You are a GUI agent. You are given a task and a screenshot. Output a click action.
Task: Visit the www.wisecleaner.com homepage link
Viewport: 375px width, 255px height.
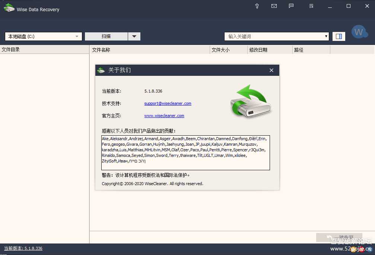click(164, 116)
